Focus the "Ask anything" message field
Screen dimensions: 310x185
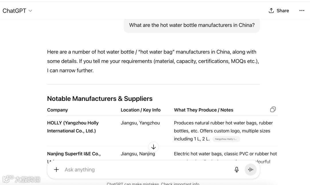click(x=144, y=169)
